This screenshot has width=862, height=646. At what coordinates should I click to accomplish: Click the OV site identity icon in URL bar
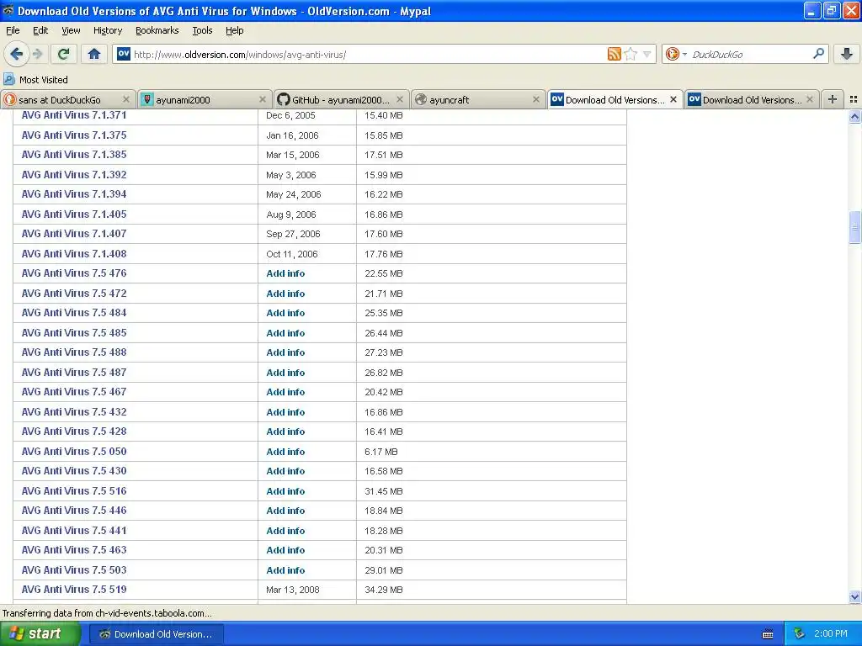coord(123,54)
